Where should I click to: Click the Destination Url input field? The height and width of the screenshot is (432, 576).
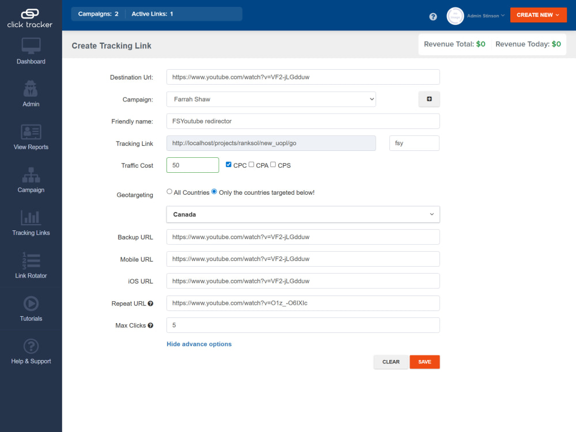(303, 77)
